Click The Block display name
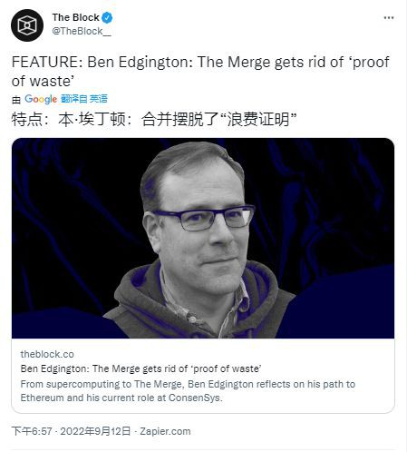Viewport: 407px width, 452px height. [75, 17]
